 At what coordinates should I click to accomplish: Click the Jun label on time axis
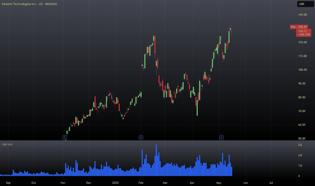[245, 183]
